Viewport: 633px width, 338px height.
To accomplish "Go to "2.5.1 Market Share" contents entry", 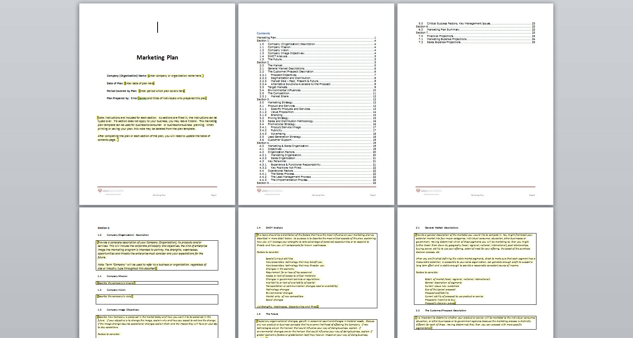I will (317, 97).
